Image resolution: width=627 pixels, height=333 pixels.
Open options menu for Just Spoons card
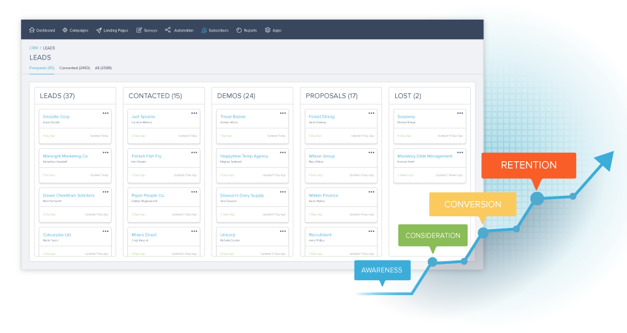tap(194, 113)
